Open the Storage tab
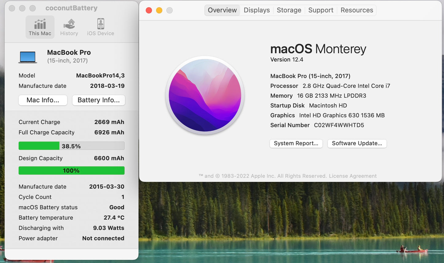Viewport: 444px width, 263px height. point(289,10)
